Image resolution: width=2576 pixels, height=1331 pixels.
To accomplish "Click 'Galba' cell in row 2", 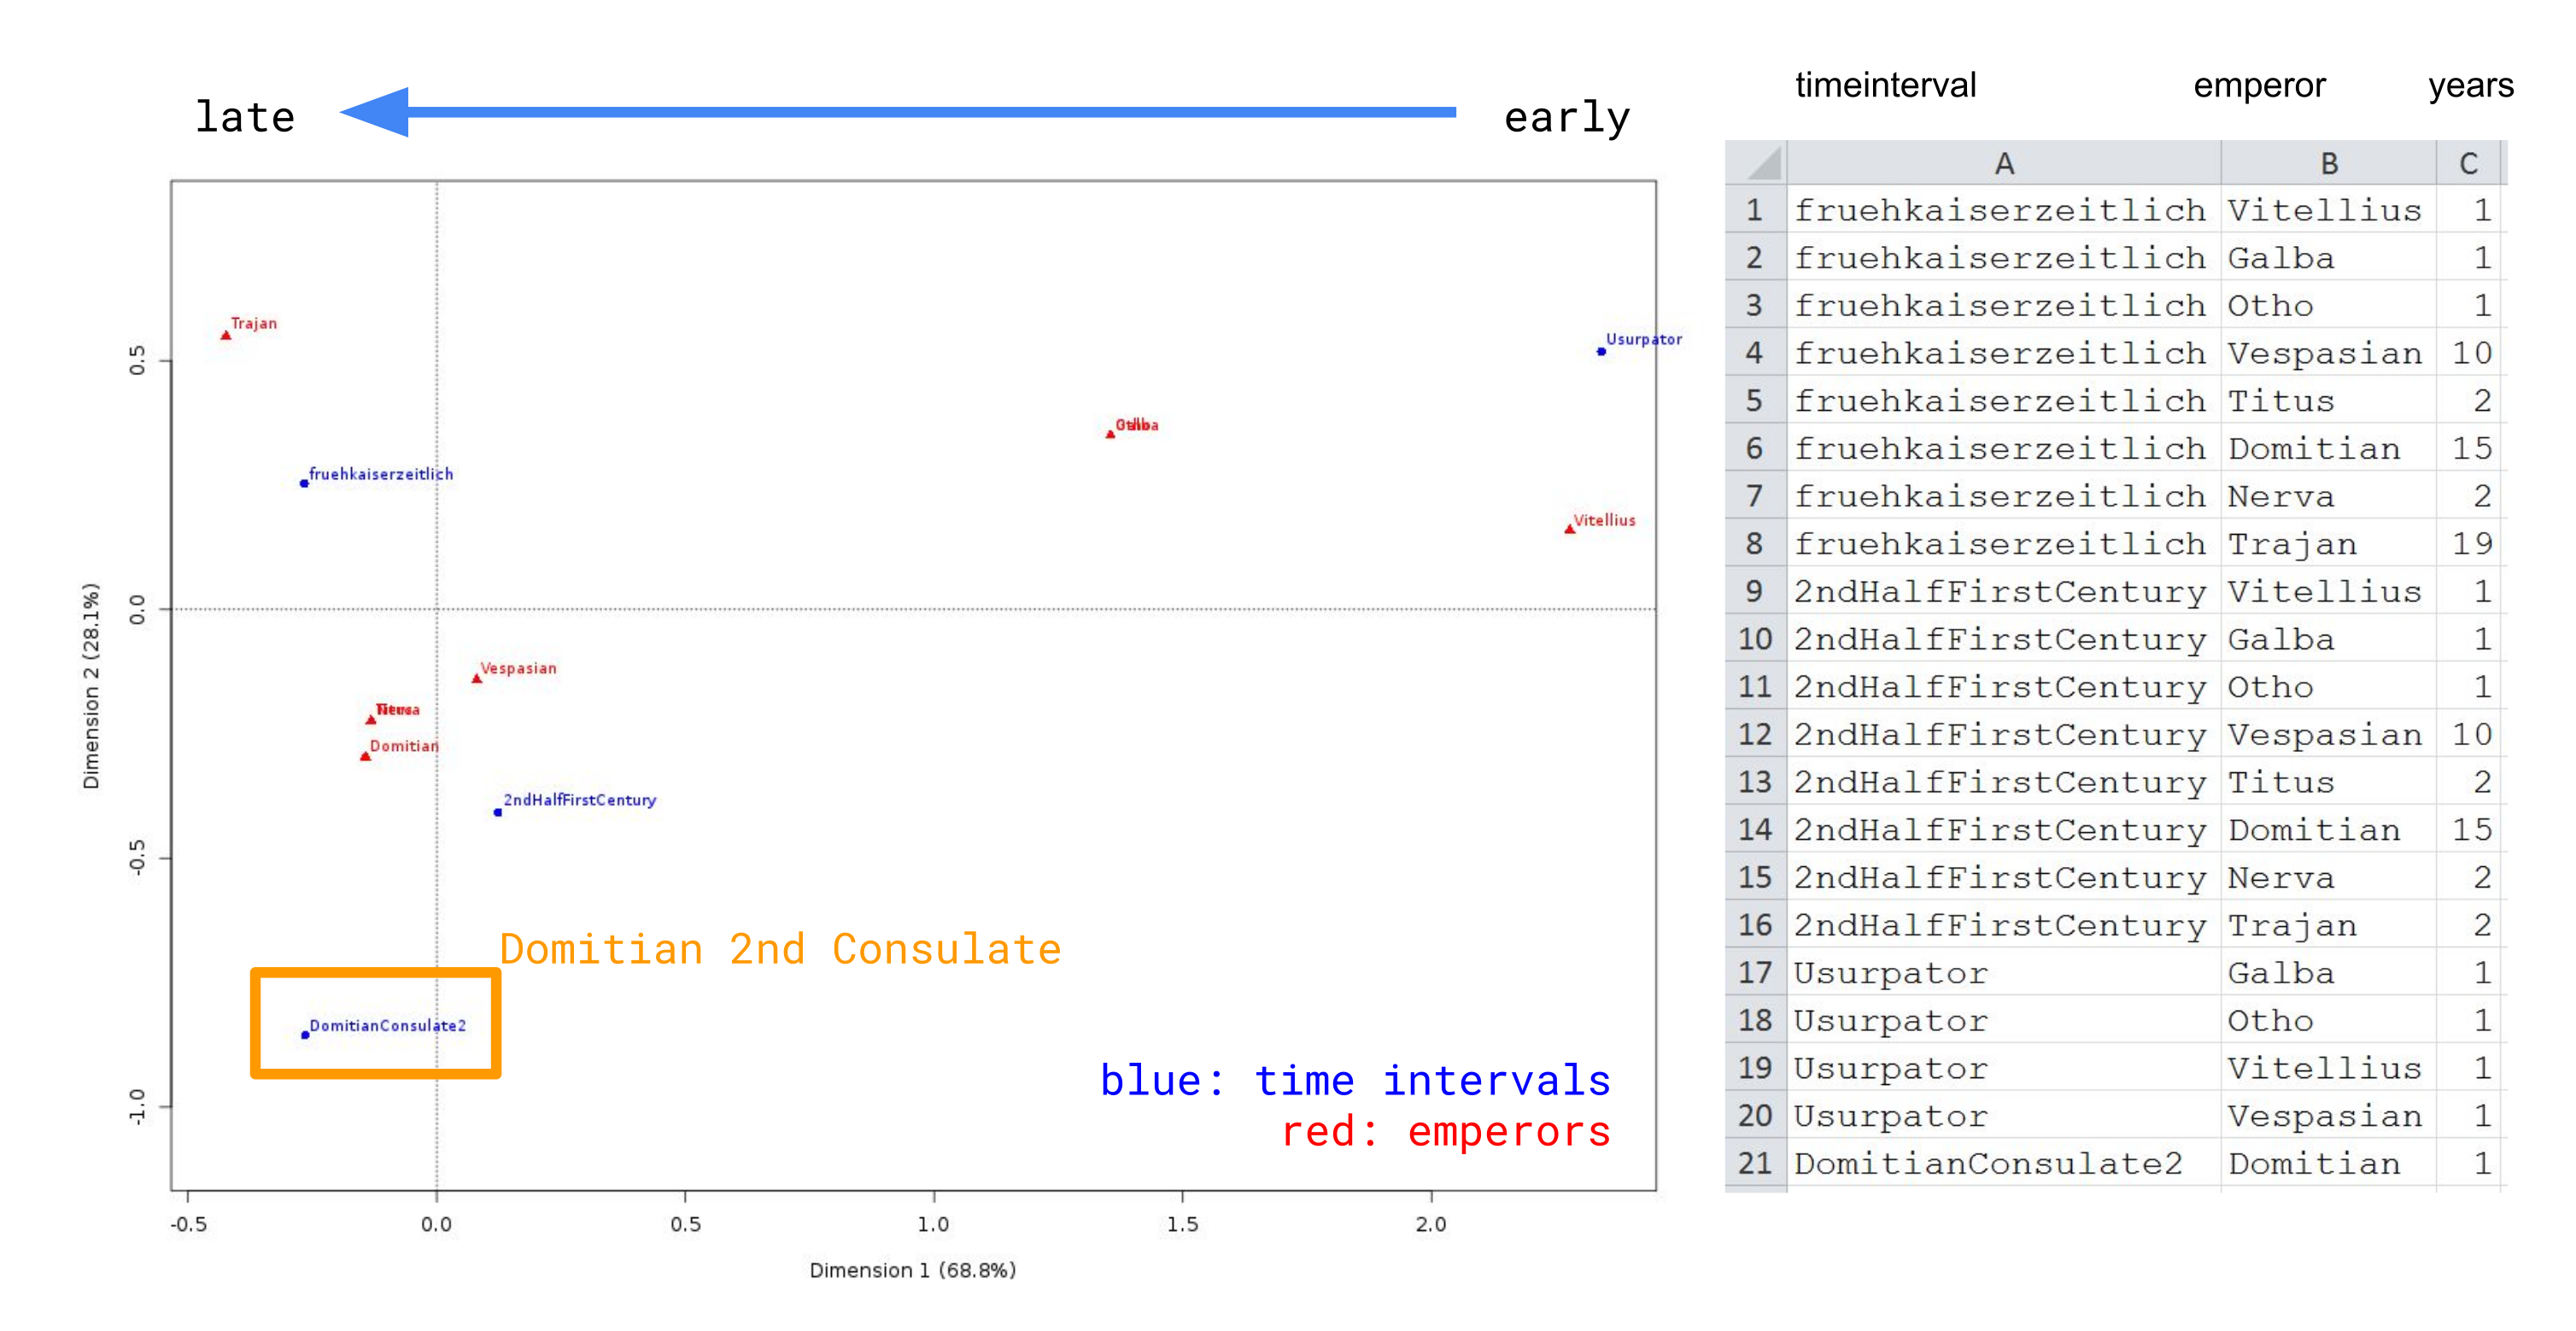I will 2329,258.
